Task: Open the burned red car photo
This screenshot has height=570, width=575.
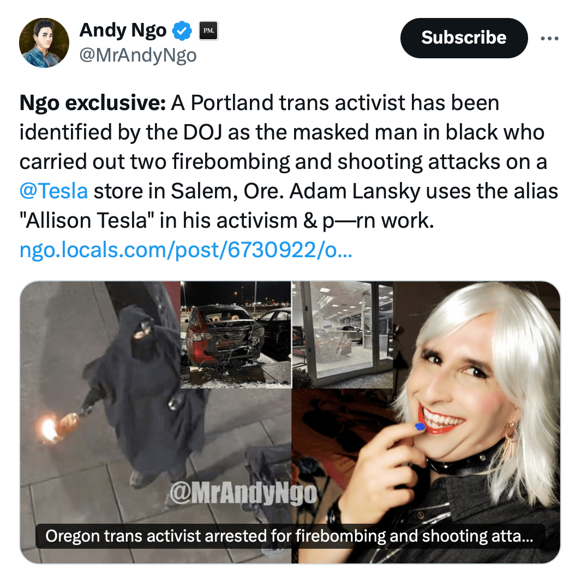Action: tap(236, 335)
